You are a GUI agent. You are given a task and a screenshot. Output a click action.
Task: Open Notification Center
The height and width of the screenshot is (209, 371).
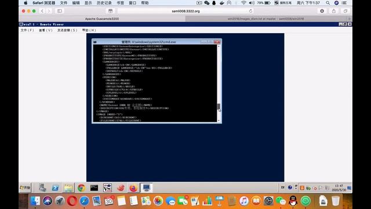[x=344, y=3]
